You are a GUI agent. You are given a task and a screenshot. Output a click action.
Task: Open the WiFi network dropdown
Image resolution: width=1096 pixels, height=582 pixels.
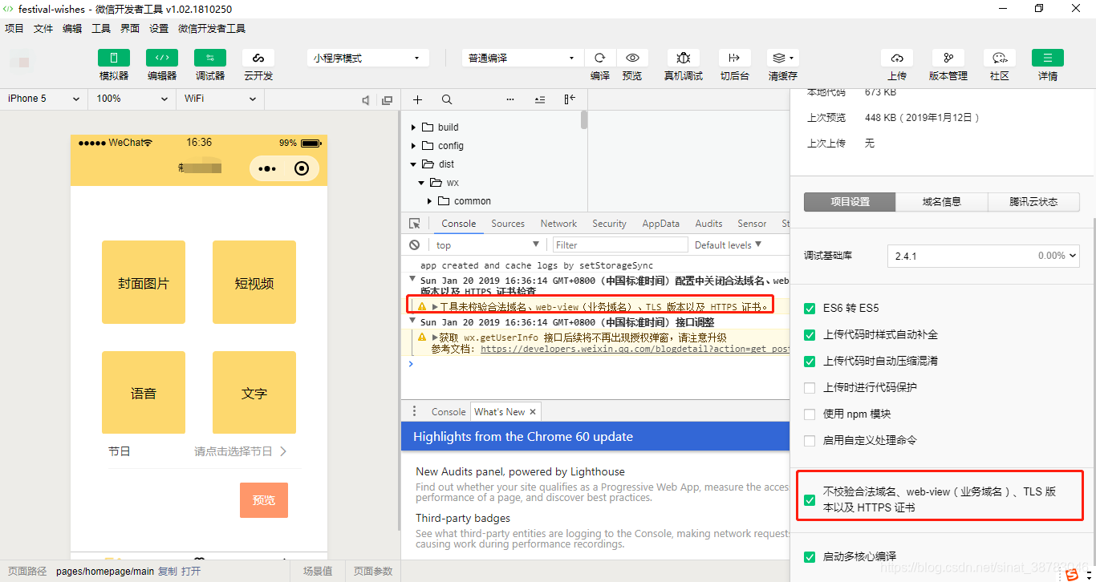click(x=220, y=99)
